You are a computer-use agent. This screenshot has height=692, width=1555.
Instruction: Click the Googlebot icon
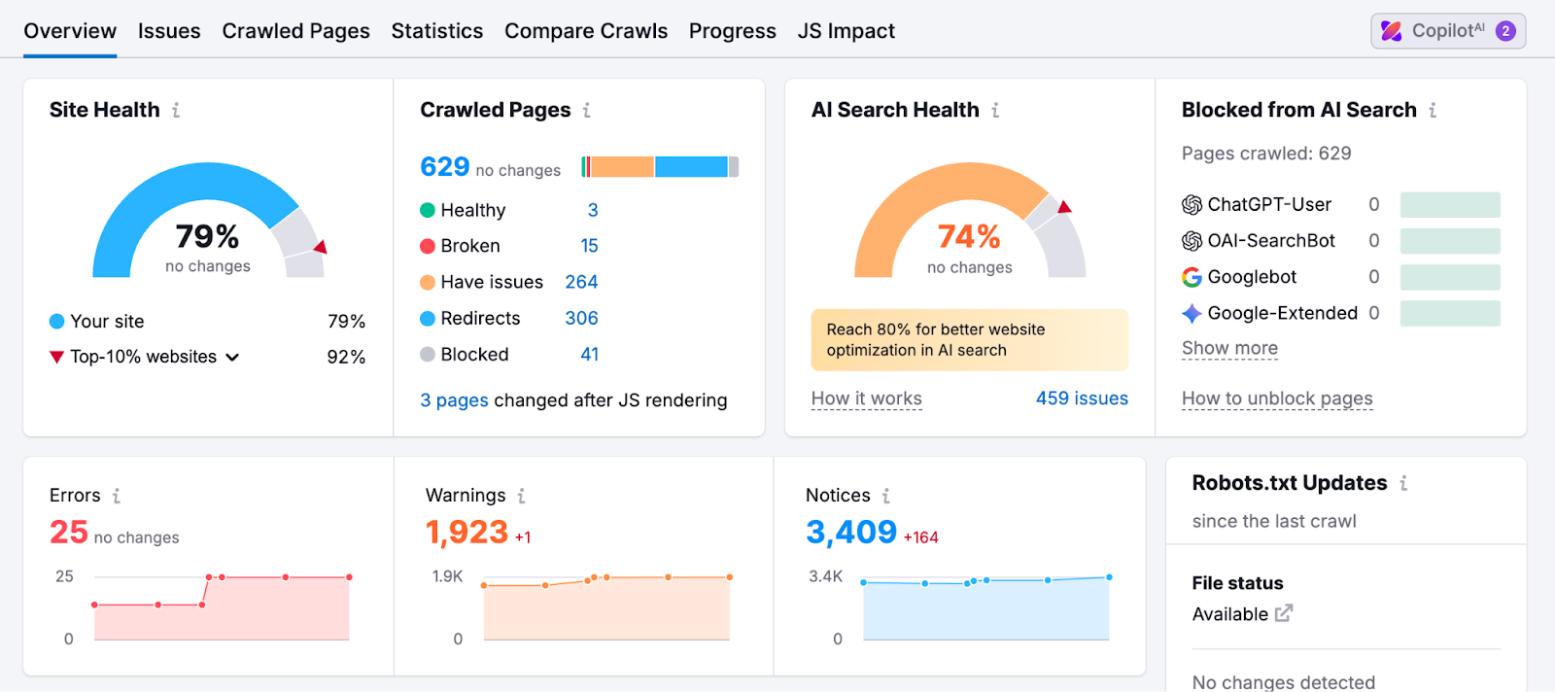(1190, 277)
